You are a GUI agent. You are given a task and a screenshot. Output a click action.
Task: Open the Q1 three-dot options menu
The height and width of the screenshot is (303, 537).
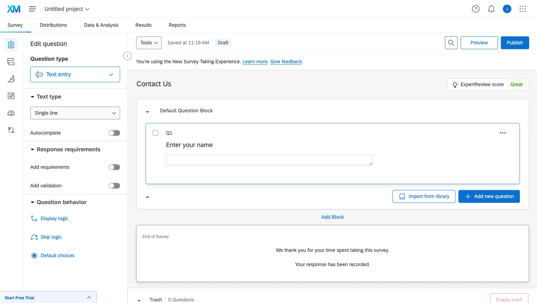click(503, 133)
